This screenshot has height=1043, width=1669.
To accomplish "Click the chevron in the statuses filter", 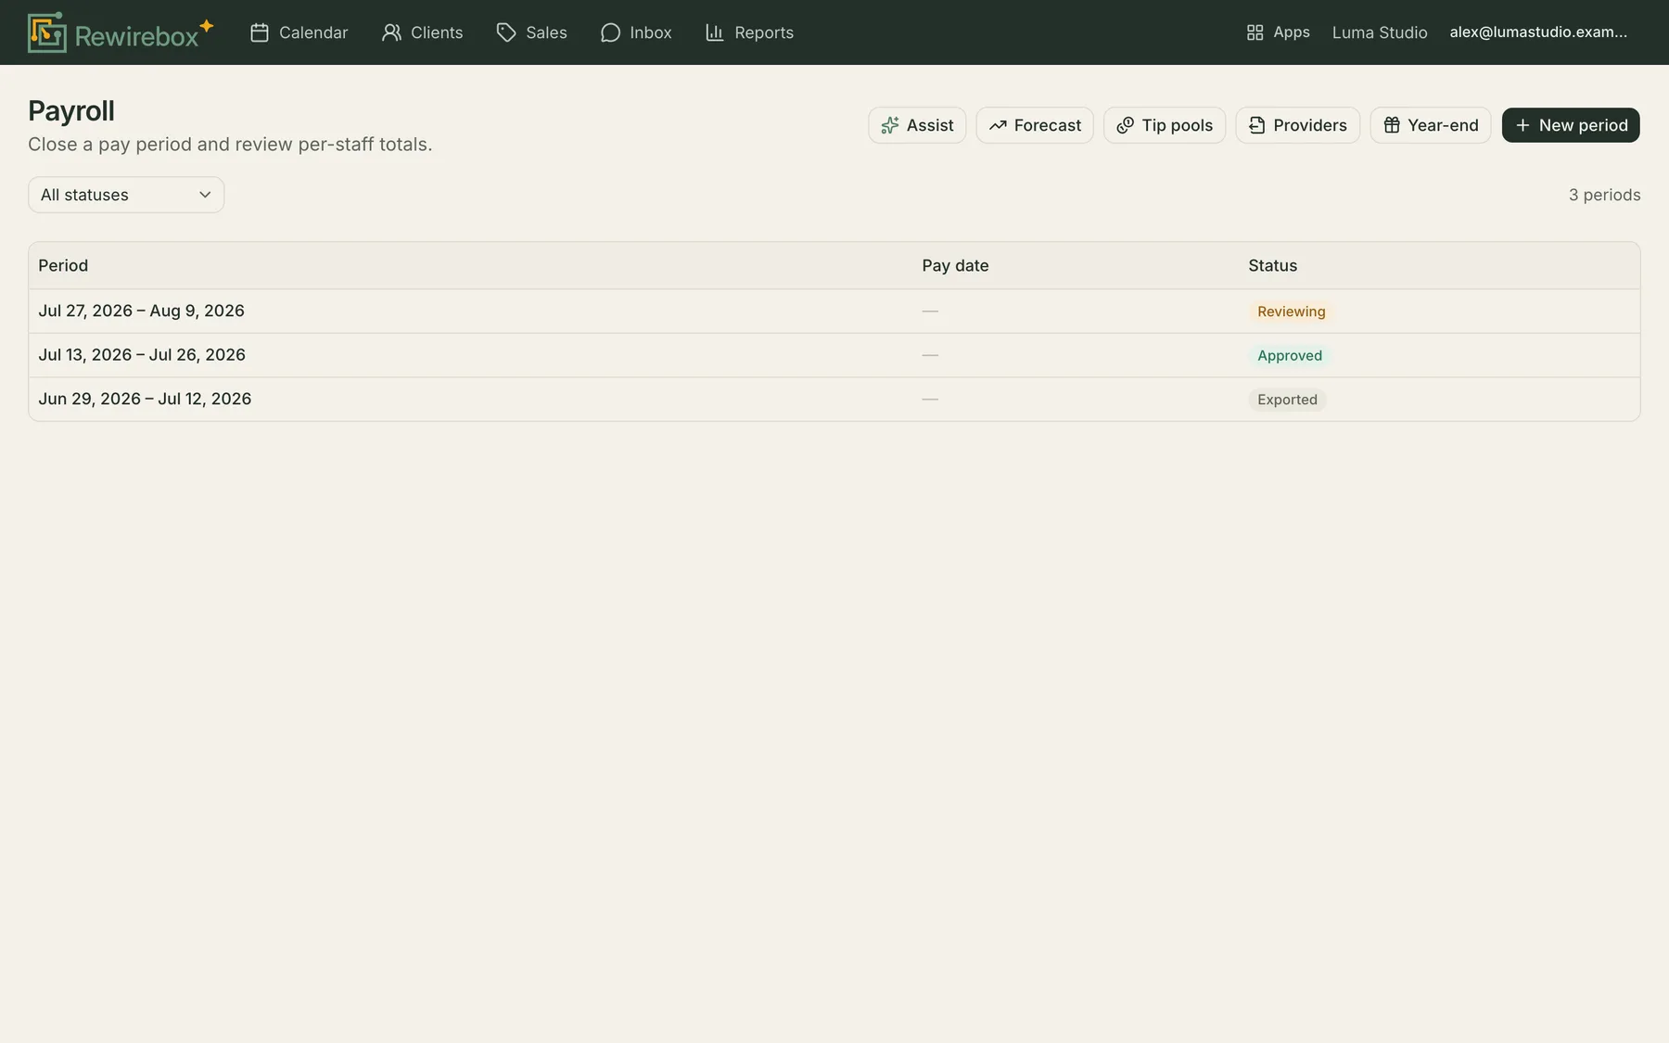I will [205, 195].
